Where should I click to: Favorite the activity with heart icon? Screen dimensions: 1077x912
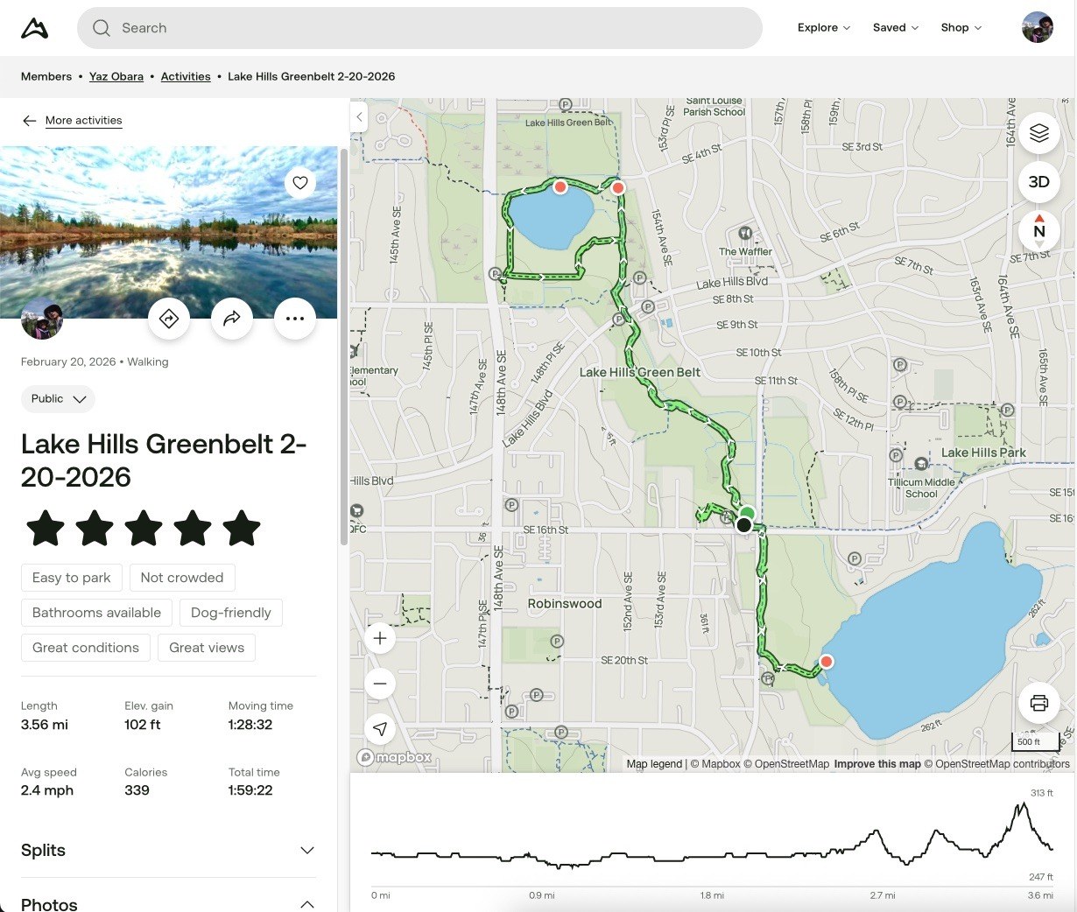(300, 183)
